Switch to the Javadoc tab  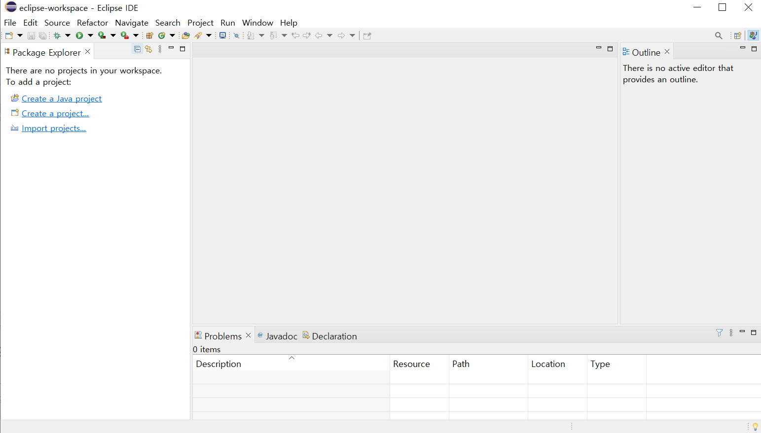[x=277, y=336]
